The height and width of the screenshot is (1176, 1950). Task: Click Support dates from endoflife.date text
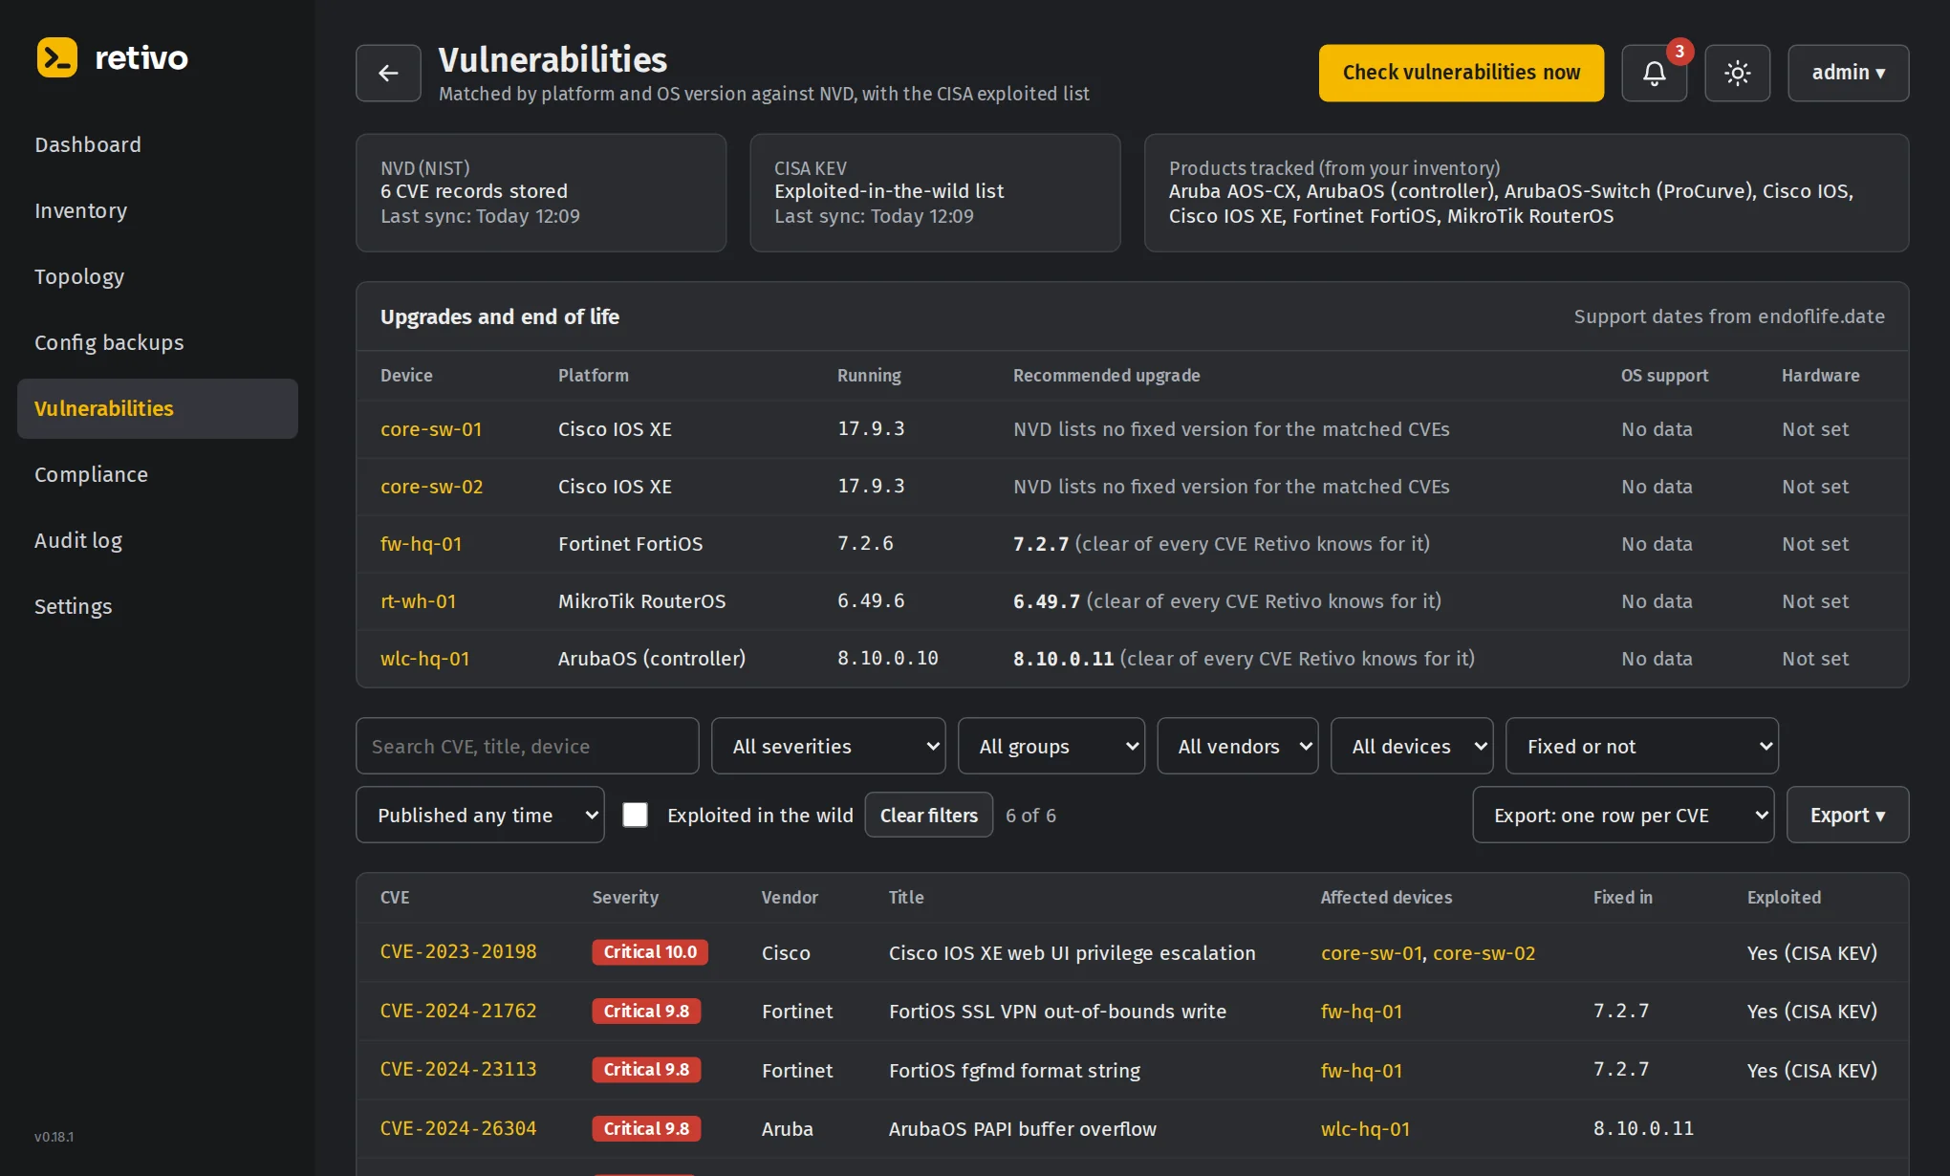tap(1729, 316)
